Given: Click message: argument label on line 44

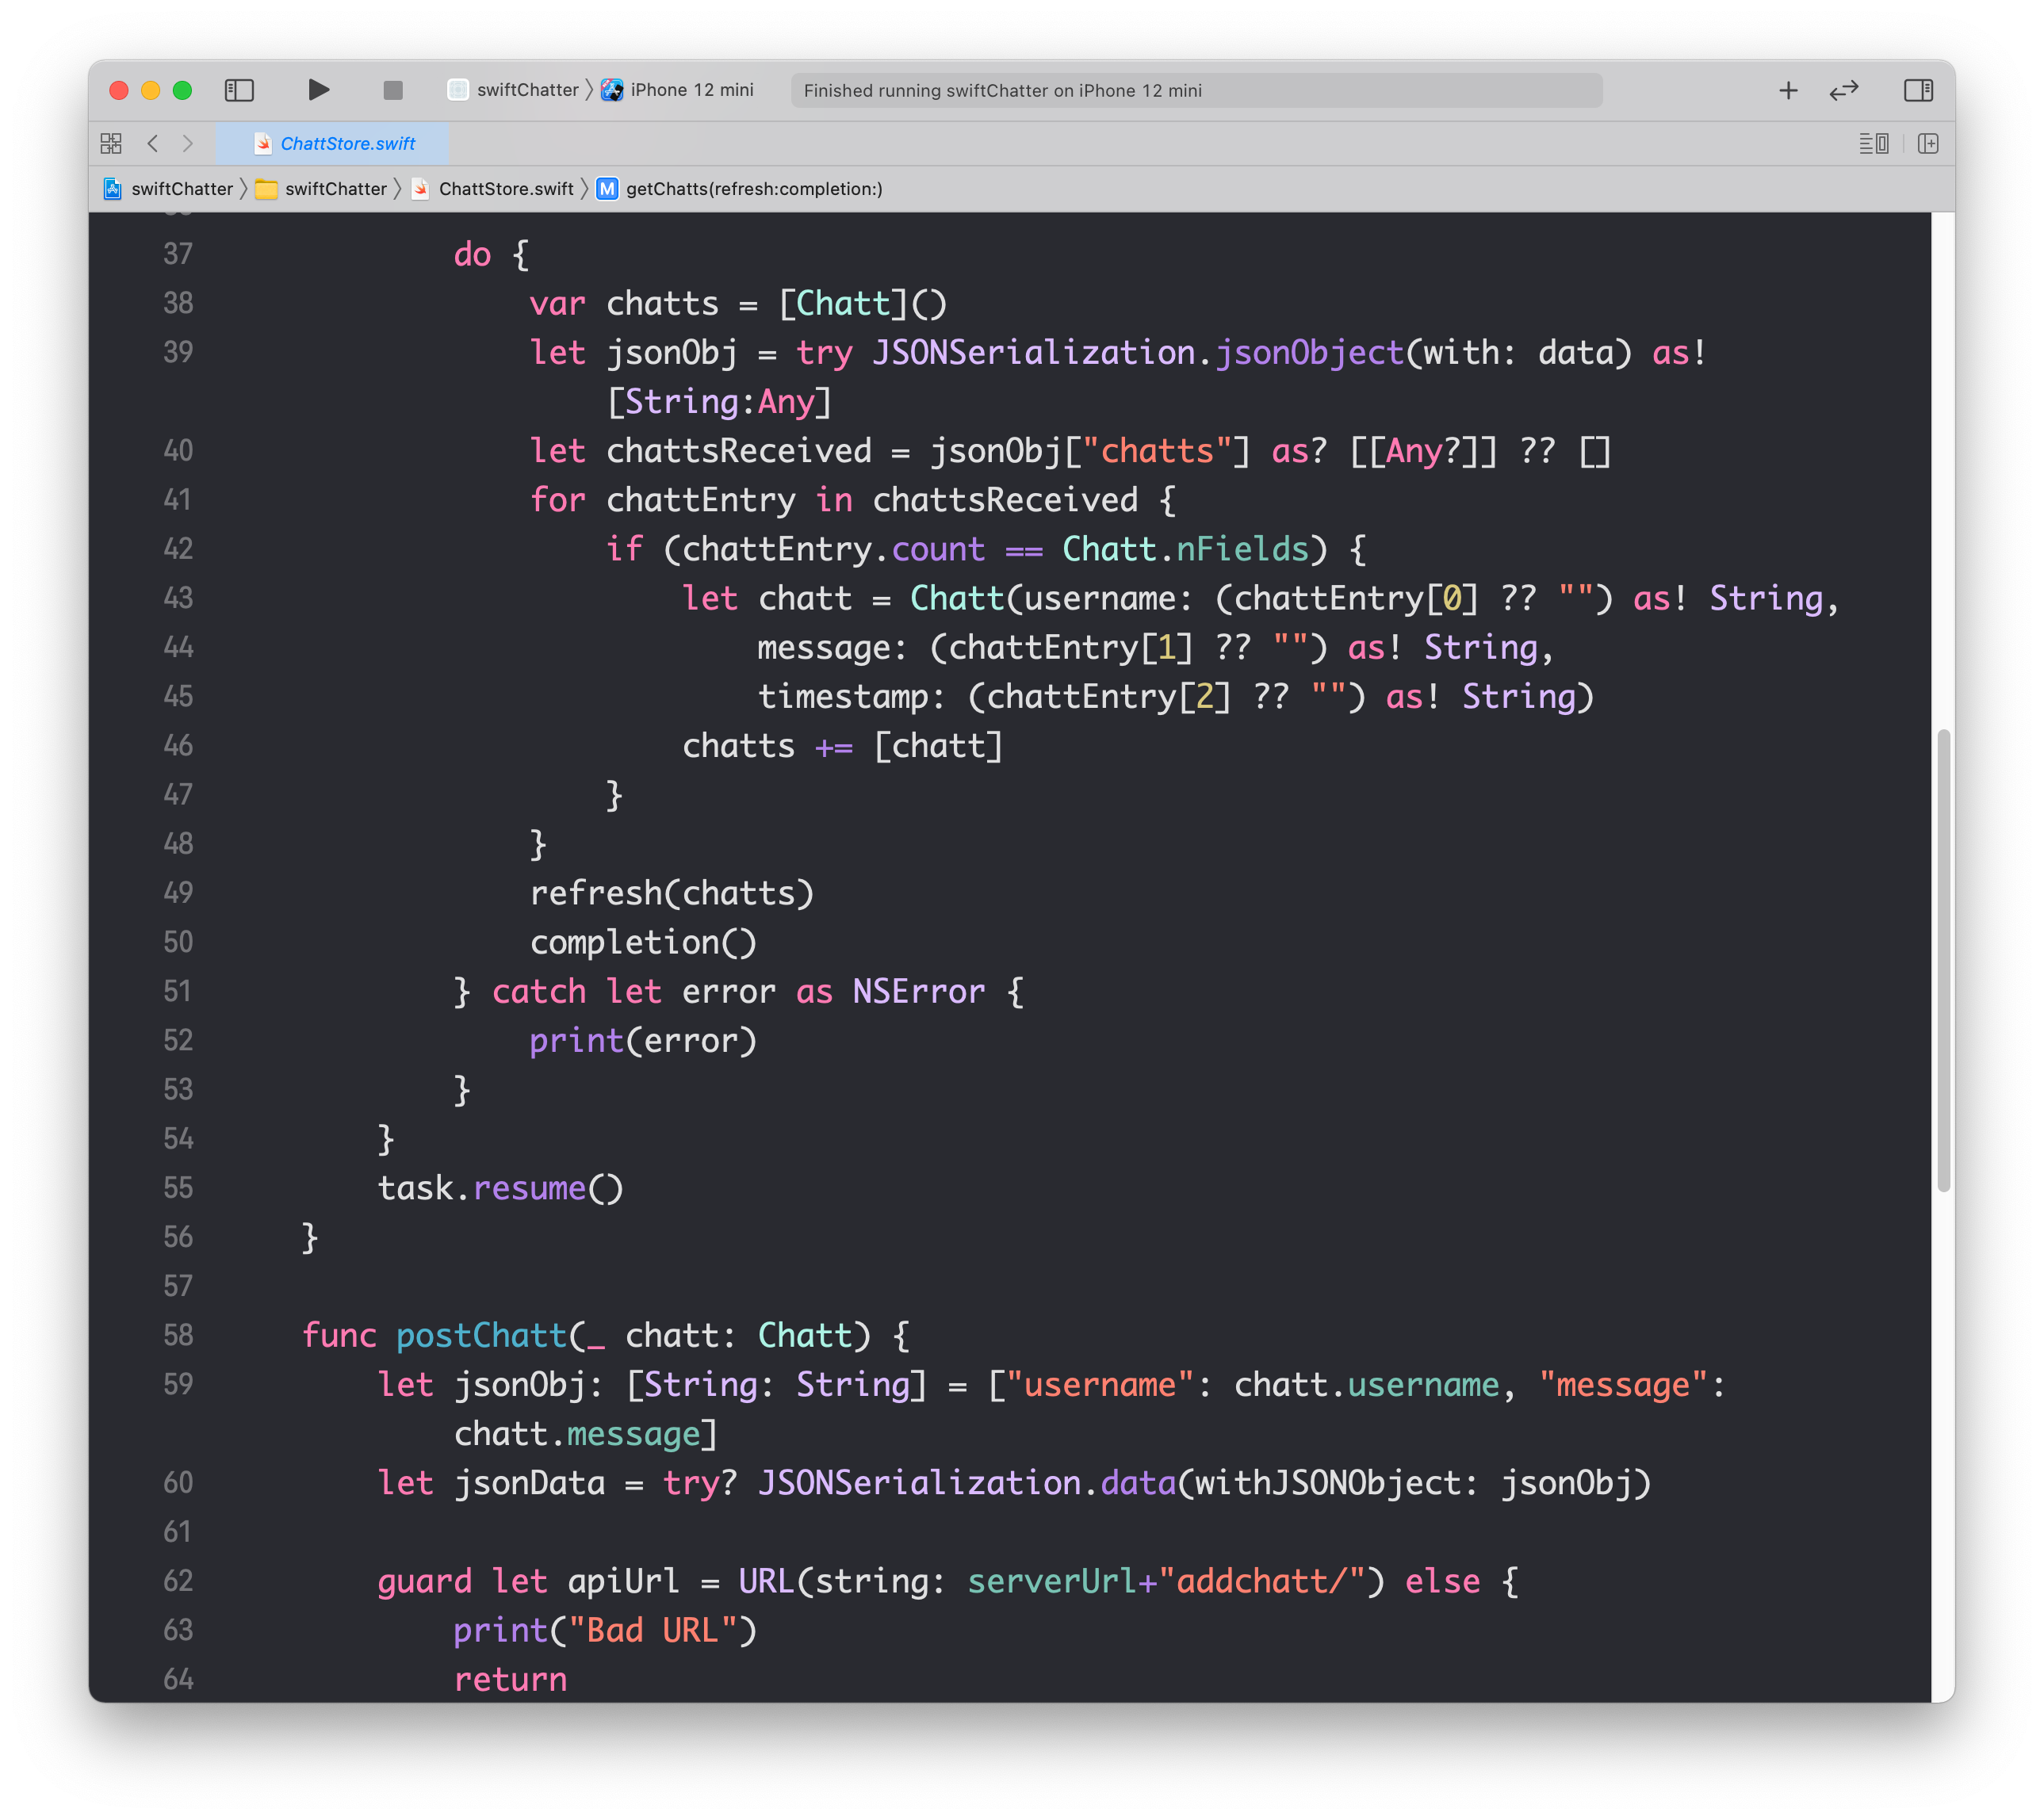Looking at the screenshot, I should pyautogui.click(x=832, y=648).
